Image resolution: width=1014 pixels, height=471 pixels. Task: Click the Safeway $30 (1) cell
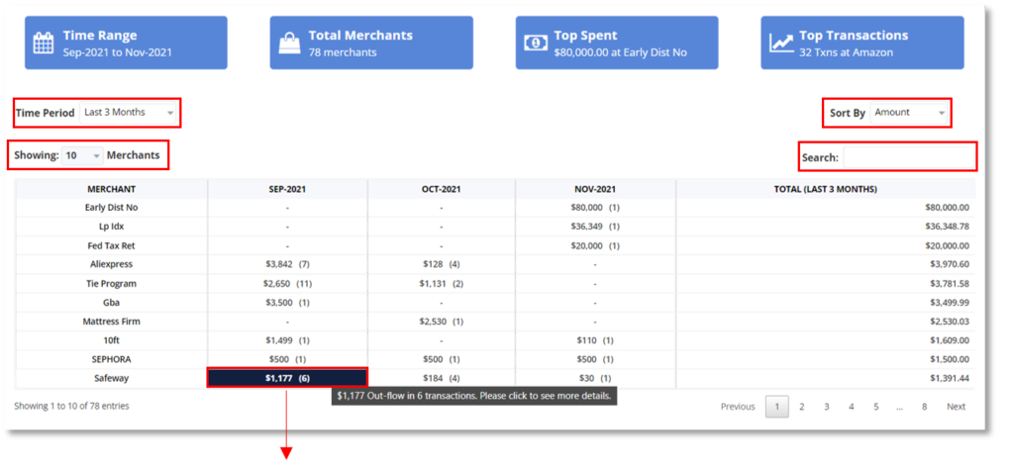coord(595,378)
